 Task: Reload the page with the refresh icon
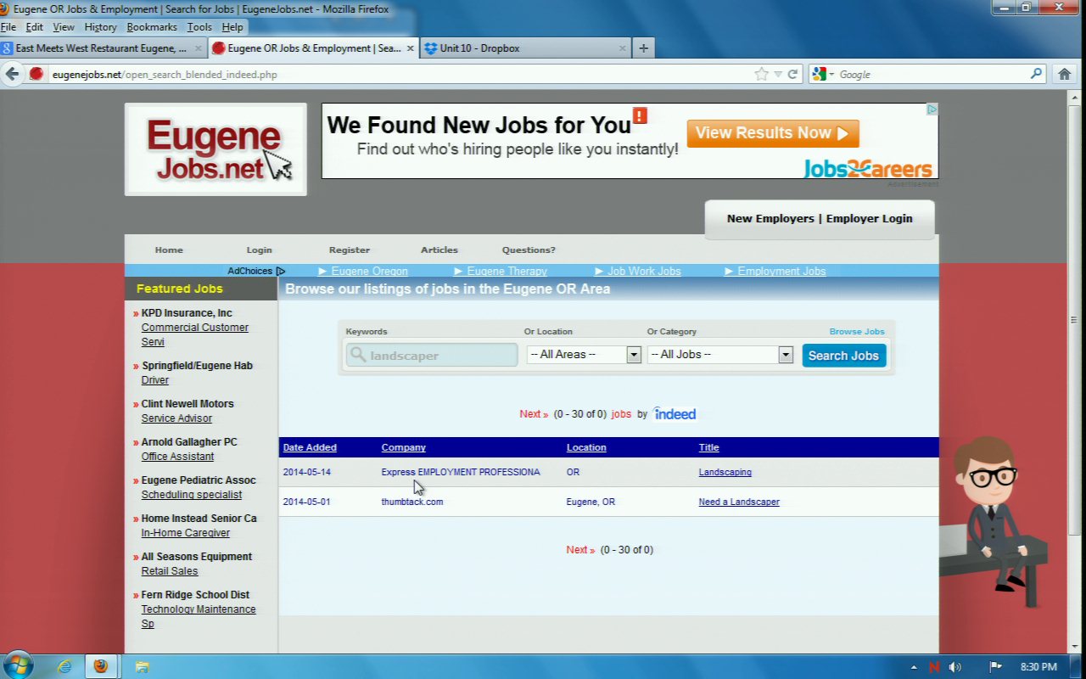point(792,74)
